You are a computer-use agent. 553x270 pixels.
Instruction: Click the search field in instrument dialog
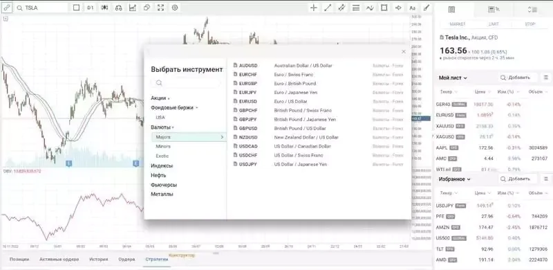[x=186, y=82]
